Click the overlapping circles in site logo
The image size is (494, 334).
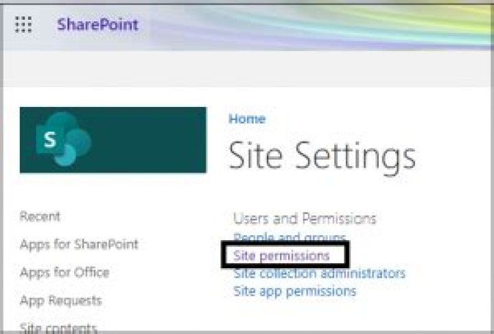click(74, 142)
